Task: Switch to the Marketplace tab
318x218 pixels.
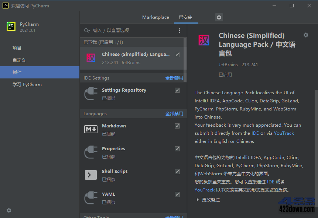Action: (156, 17)
